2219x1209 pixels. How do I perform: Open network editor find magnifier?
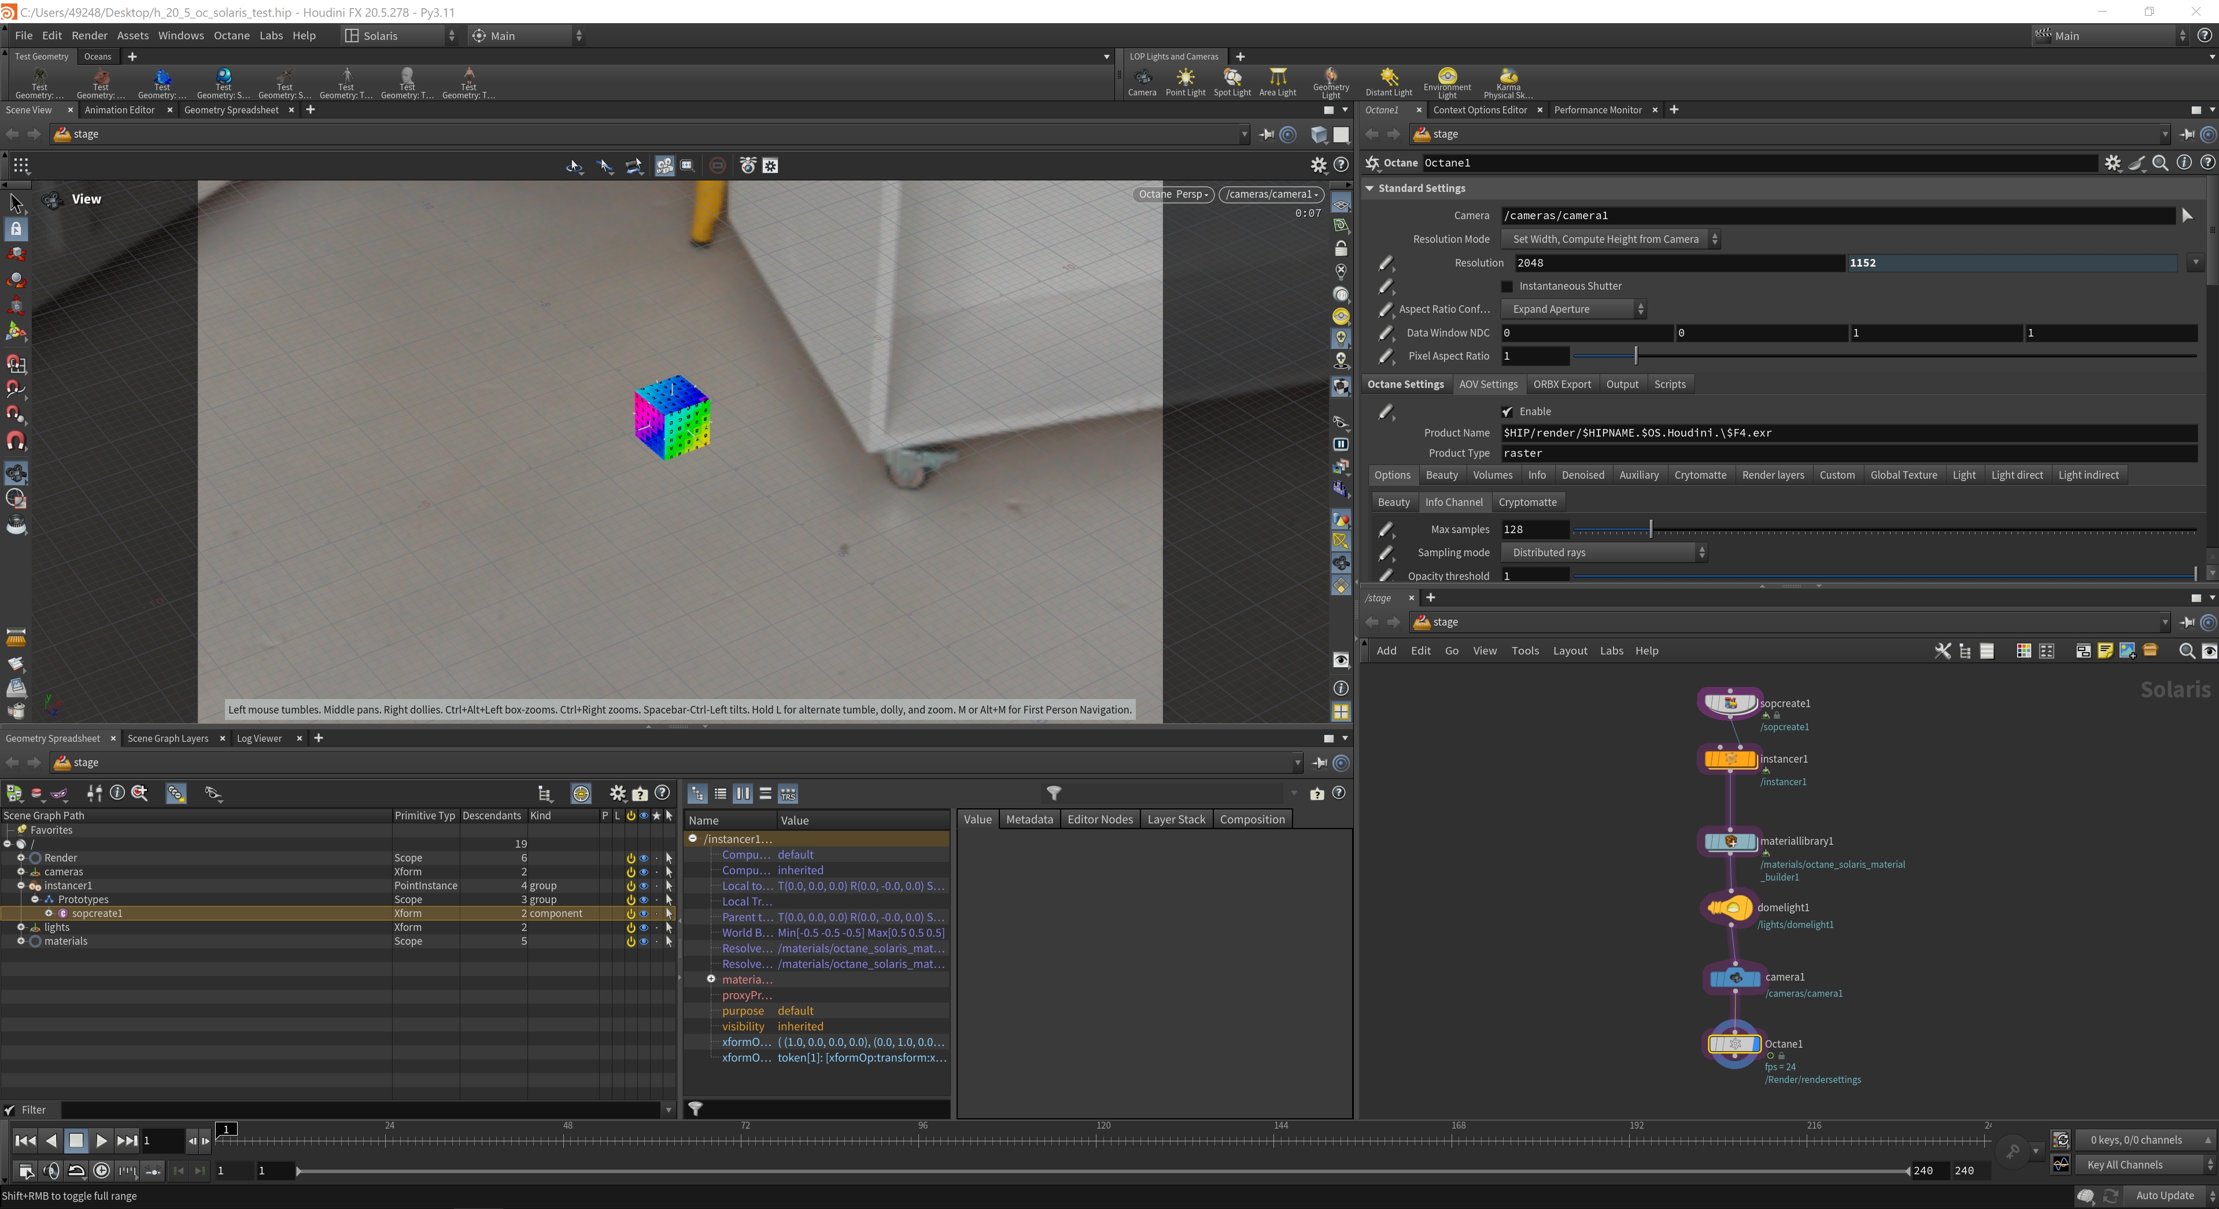2186,651
